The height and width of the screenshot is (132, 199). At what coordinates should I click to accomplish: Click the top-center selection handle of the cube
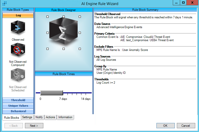pyautogui.click(x=63, y=17)
